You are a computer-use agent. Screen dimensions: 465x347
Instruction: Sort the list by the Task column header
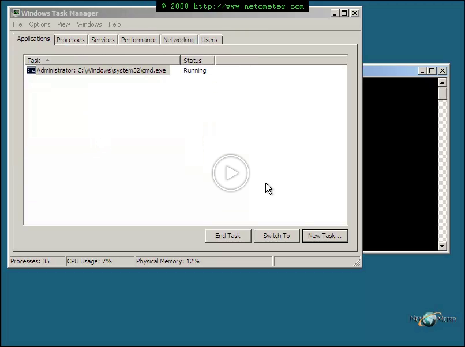tap(102, 61)
